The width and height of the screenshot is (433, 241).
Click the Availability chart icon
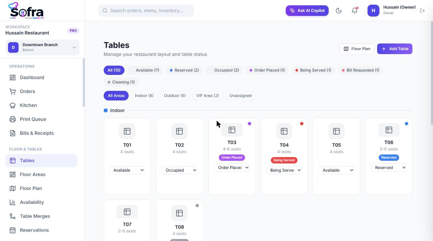pos(13,202)
